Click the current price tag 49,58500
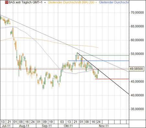The height and width of the screenshot is (128, 146). [x=137, y=69]
